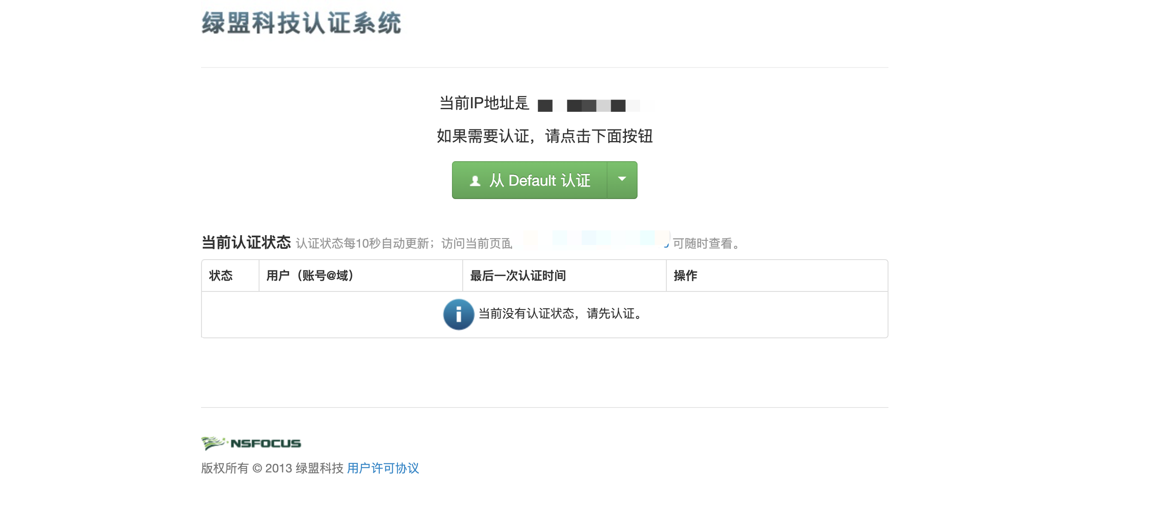Click the user silhouette icon in green button
The image size is (1166, 527).
coord(475,181)
